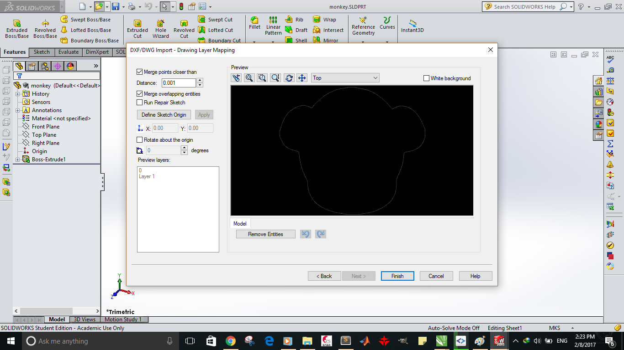The height and width of the screenshot is (350, 624).
Task: Enable Run Repair Sketch
Action: pos(140,103)
